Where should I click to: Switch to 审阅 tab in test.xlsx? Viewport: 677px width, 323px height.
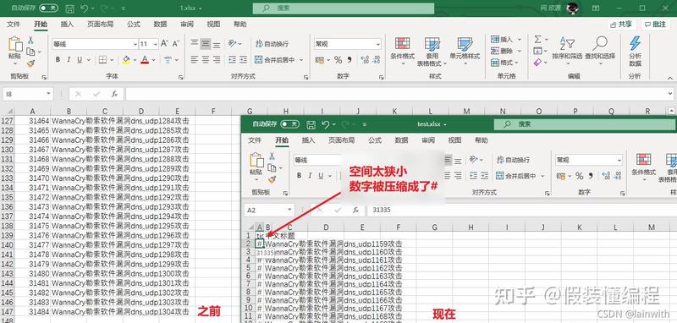(x=428, y=140)
